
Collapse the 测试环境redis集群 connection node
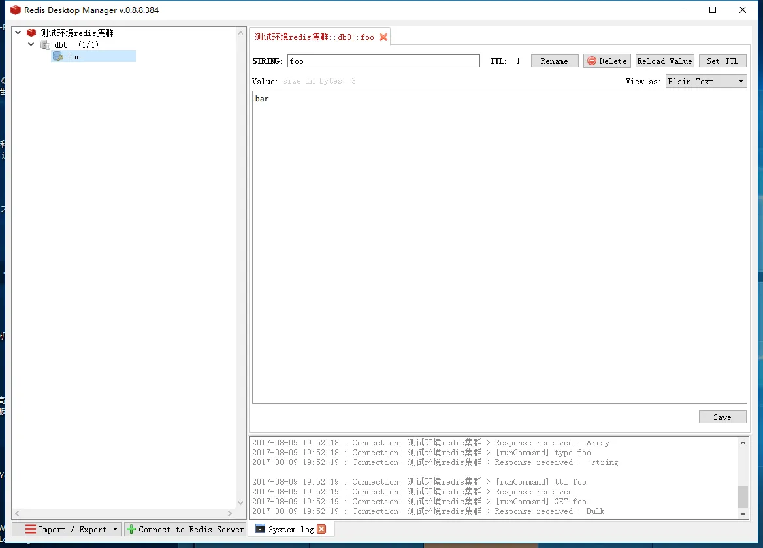(18, 33)
